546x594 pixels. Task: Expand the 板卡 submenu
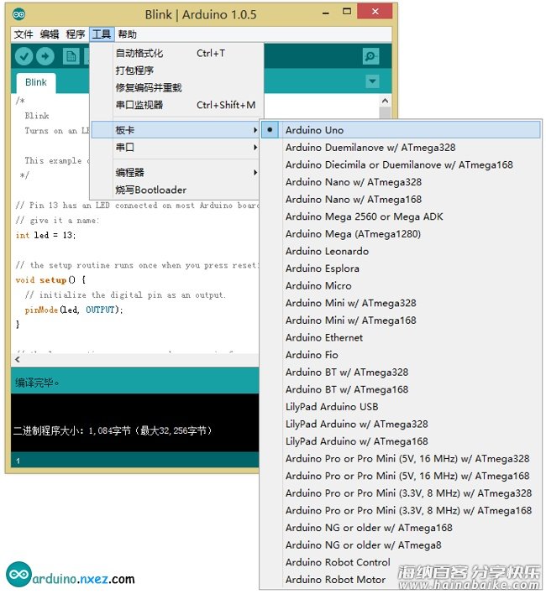tap(176, 130)
